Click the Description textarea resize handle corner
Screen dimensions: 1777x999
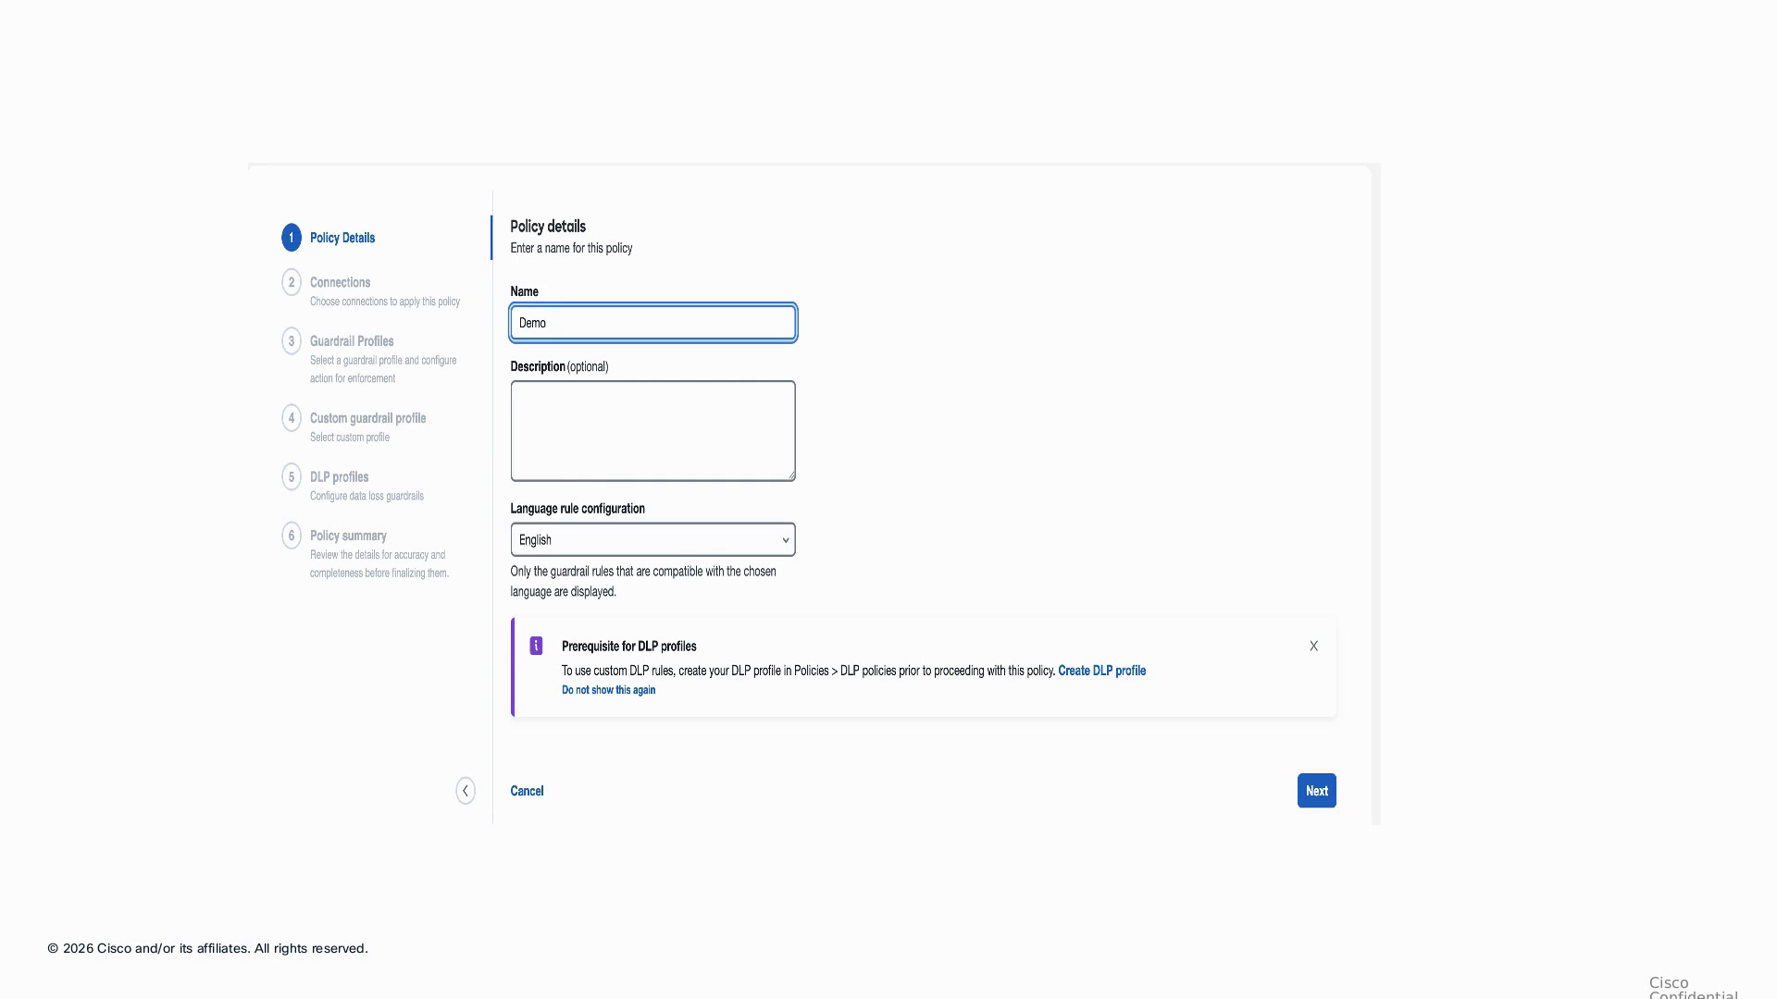pos(791,476)
